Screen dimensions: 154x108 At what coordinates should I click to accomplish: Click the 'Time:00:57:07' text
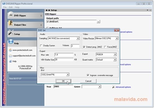(15, 79)
